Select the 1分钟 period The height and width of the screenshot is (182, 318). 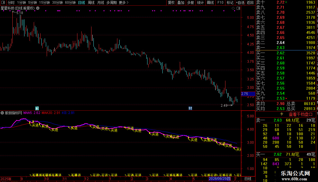[21, 3]
